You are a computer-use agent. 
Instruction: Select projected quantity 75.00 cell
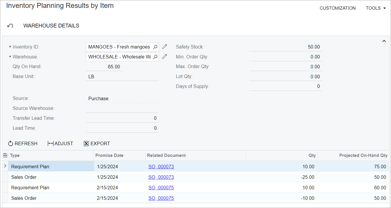(x=354, y=167)
